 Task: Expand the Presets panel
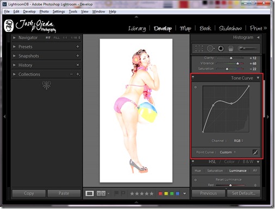pyautogui.click(x=14, y=47)
